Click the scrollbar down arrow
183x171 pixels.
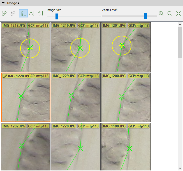[x=180, y=168]
